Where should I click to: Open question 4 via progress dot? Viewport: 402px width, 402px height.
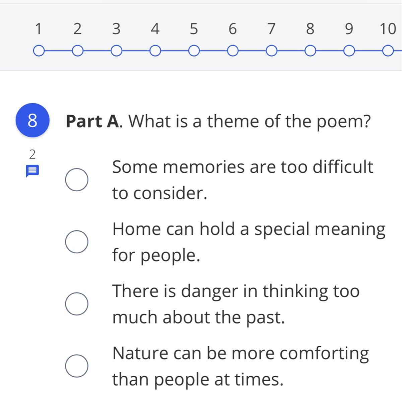tap(155, 52)
